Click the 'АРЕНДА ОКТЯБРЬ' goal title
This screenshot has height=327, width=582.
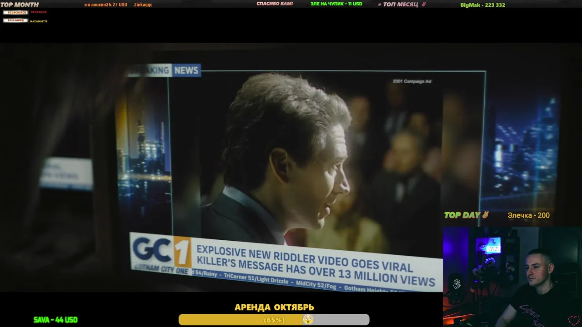pos(274,307)
